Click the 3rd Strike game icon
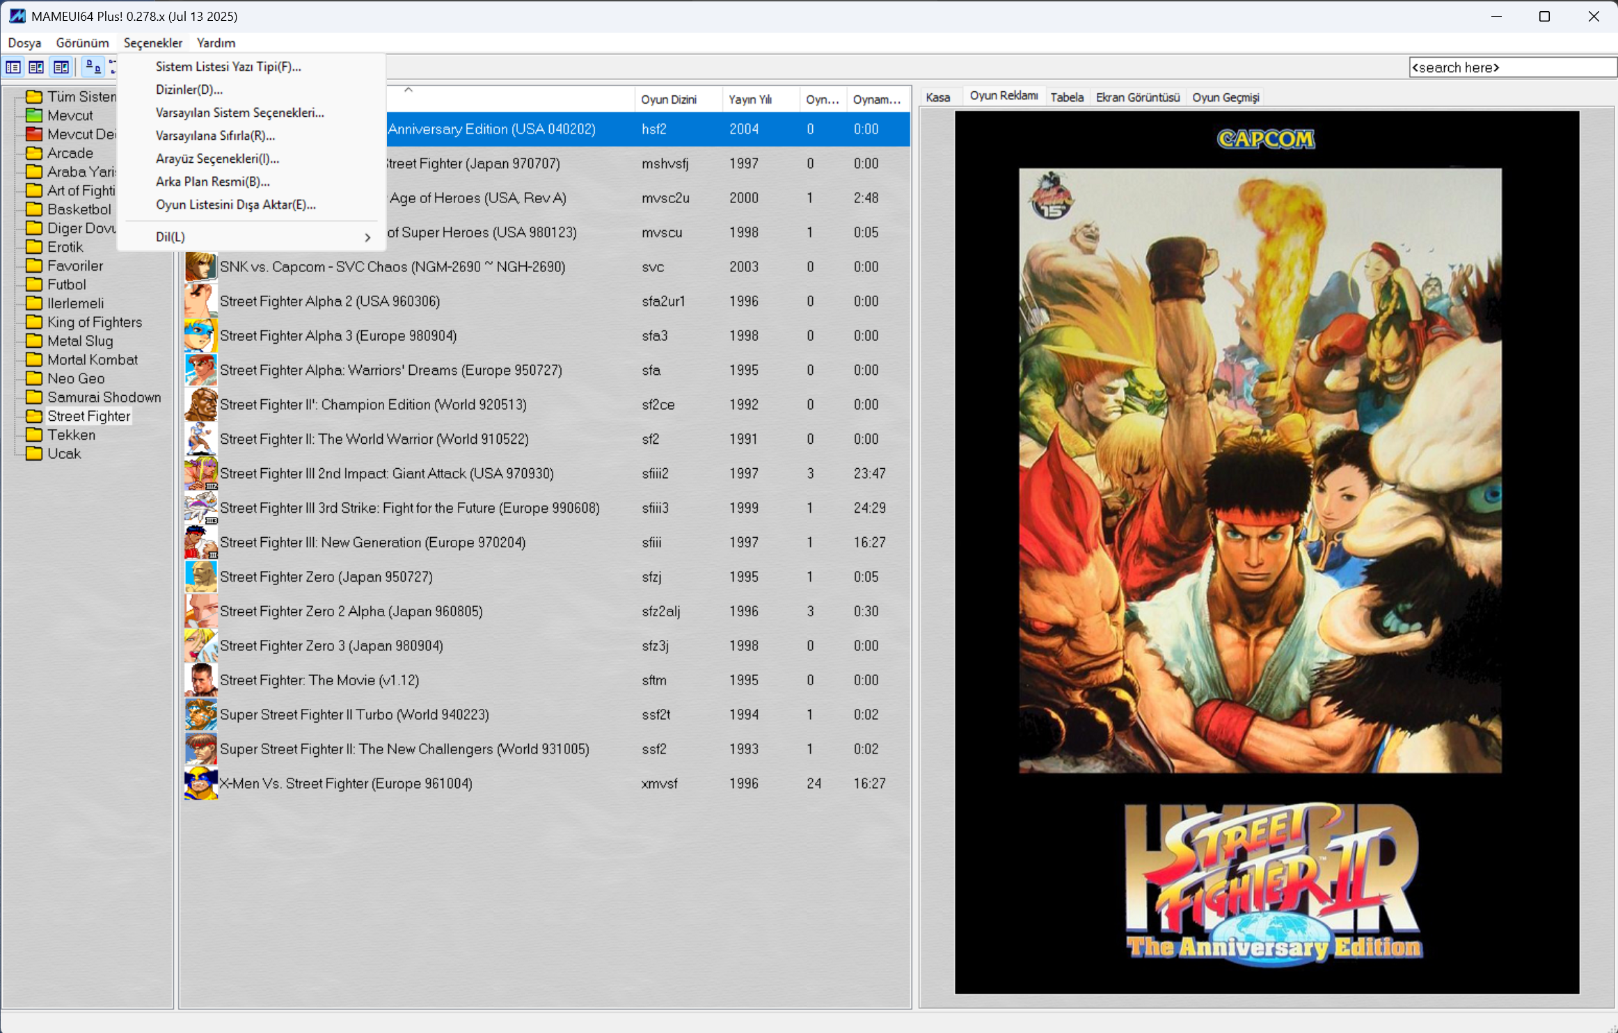This screenshot has height=1033, width=1618. (200, 508)
